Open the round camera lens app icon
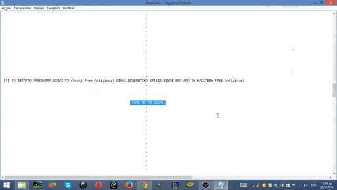Screen dimensions: 337x190 click(83, 185)
